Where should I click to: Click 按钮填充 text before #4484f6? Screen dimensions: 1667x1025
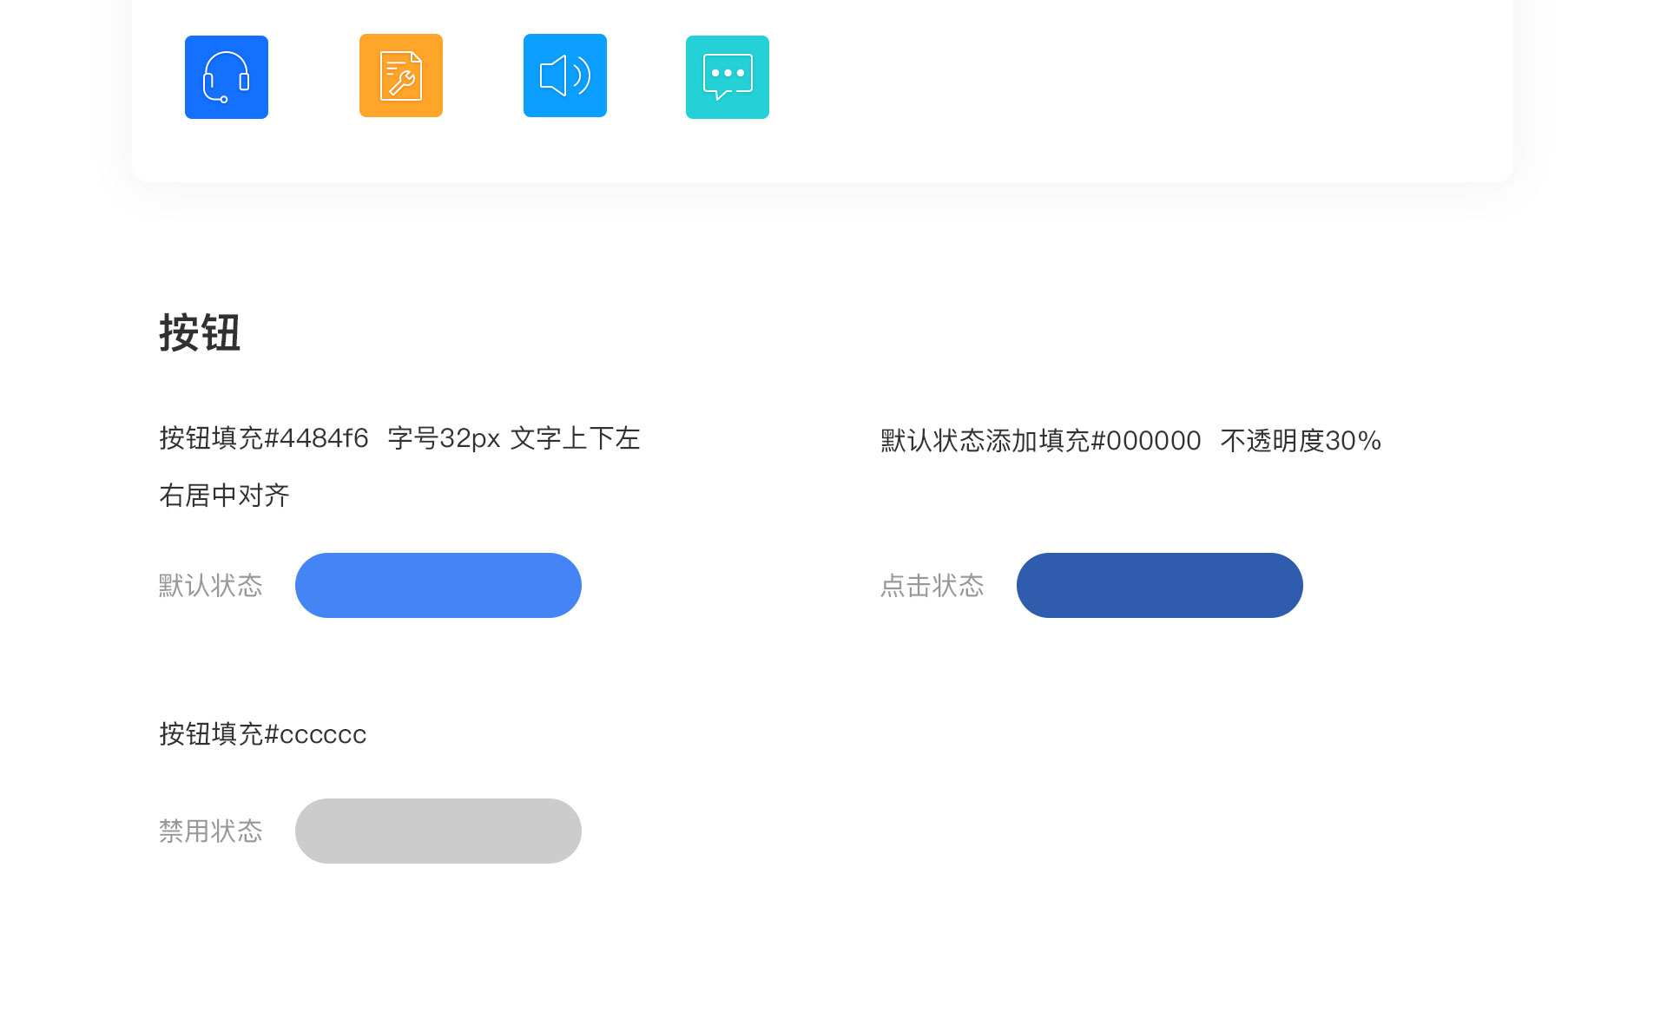(x=211, y=438)
